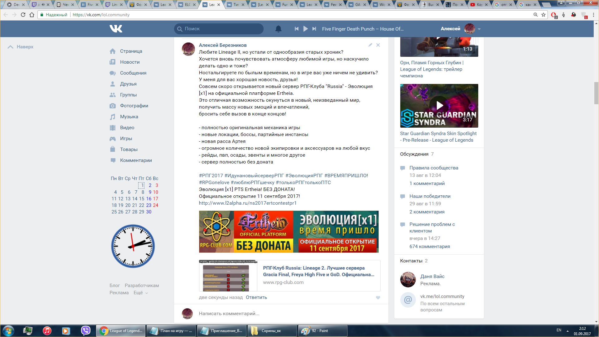Open Наши победители discussion

(430, 196)
